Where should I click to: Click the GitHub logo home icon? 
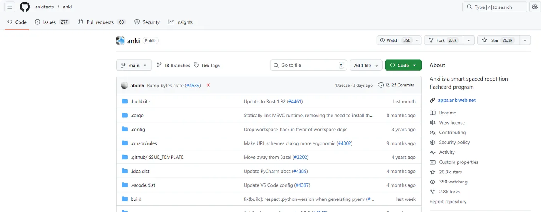coord(25,7)
